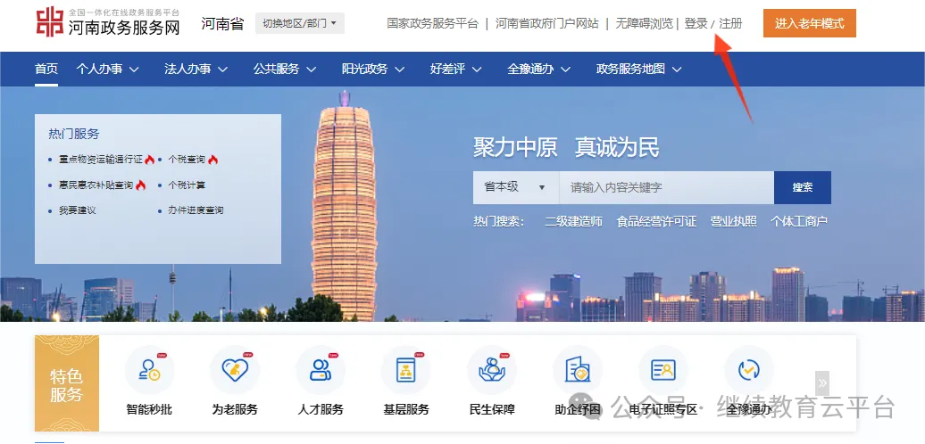This screenshot has height=444, width=925.
Task: Select the 民生保障 icon
Action: (492, 370)
